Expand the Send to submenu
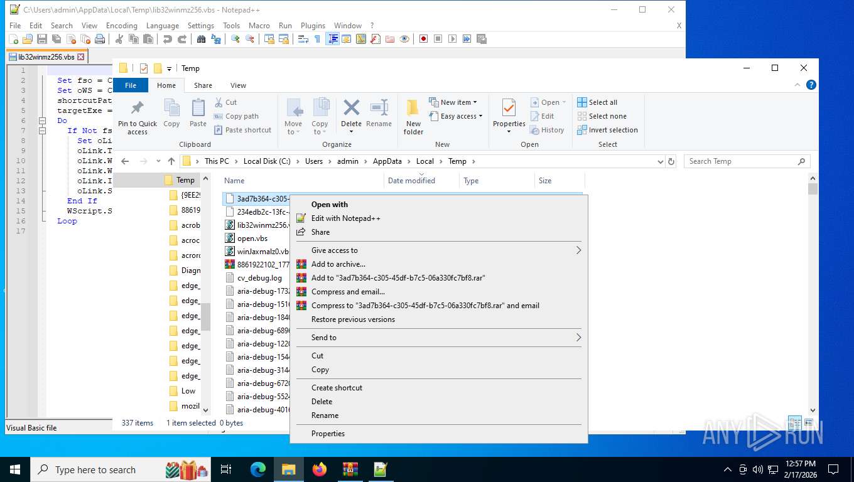The height and width of the screenshot is (482, 854). point(438,338)
